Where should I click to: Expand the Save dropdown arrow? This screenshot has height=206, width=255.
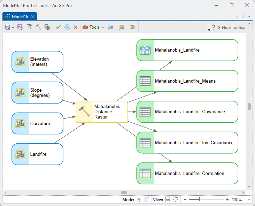click(13, 27)
